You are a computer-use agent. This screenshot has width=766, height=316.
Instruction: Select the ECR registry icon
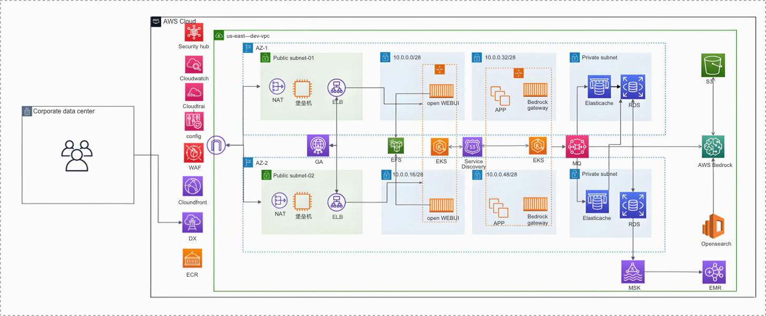pyautogui.click(x=192, y=259)
